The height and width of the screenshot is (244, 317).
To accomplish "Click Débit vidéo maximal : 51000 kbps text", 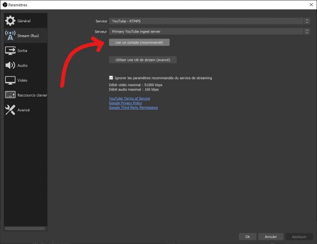I will coord(135,85).
